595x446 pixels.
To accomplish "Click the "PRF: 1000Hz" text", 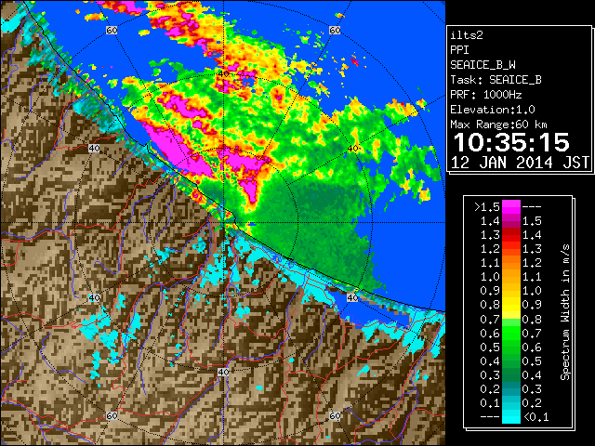I will pos(485,95).
